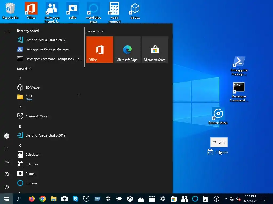Launch Skype from the taskbar
Image resolution: width=273 pixels, height=204 pixels.
[75, 199]
